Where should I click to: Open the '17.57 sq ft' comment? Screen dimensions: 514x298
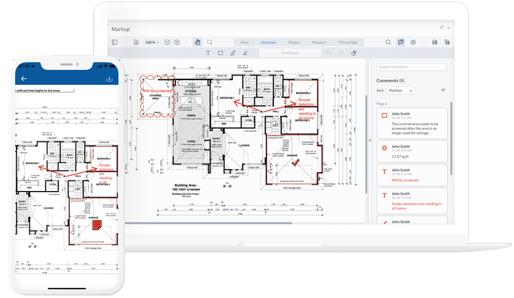[412, 152]
